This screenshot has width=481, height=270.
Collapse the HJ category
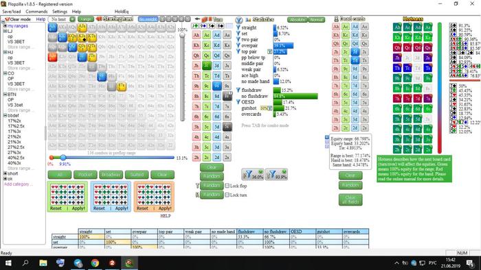pos(5,52)
